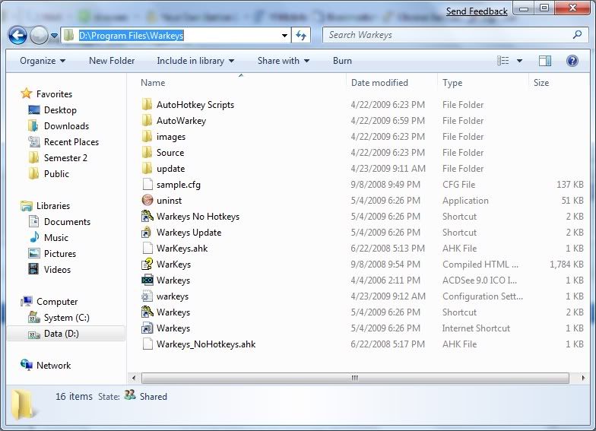Select the images folder icon
596x431 pixels.
pos(147,137)
